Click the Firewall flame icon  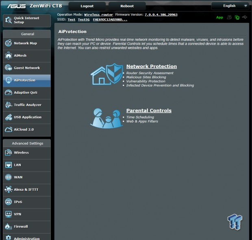(x=9, y=227)
